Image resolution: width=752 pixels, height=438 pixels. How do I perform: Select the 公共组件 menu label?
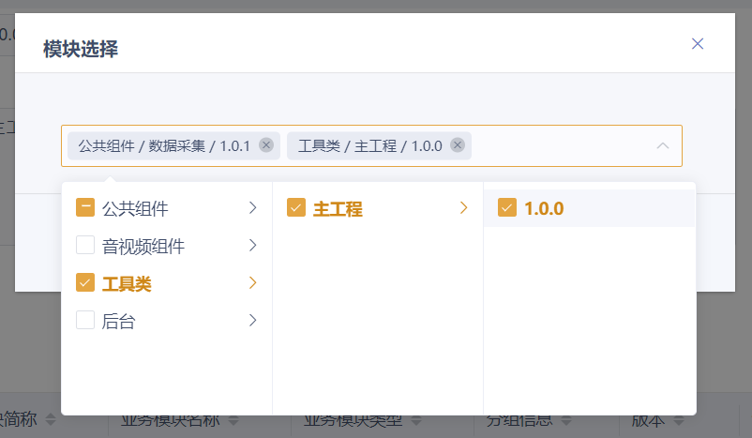134,208
